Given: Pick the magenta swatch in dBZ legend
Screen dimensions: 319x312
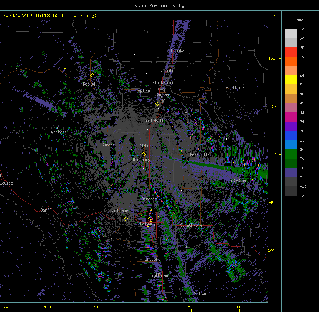Looking at the screenshot, I should click(291, 117).
